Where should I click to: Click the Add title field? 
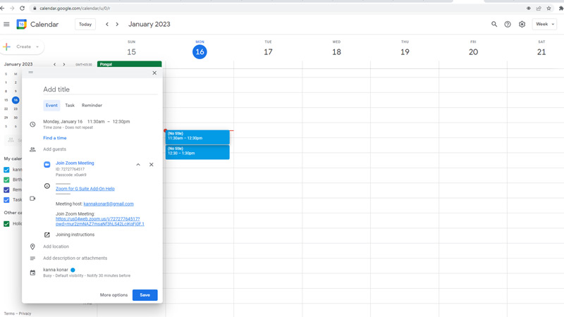click(x=100, y=89)
